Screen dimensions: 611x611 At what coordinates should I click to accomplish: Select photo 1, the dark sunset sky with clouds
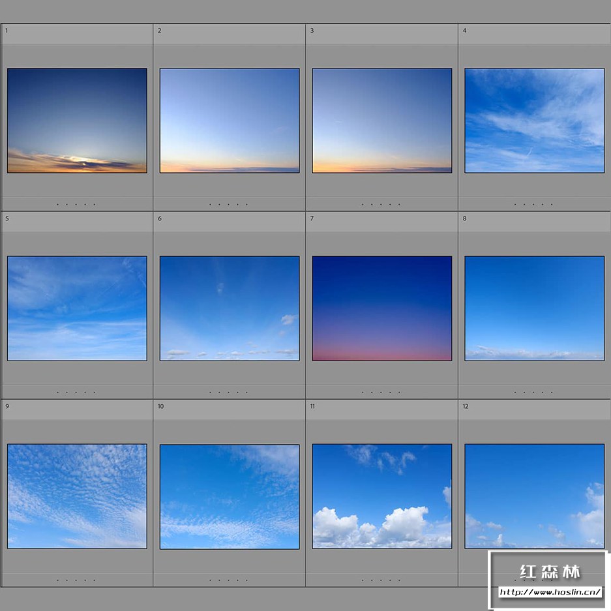(77, 121)
